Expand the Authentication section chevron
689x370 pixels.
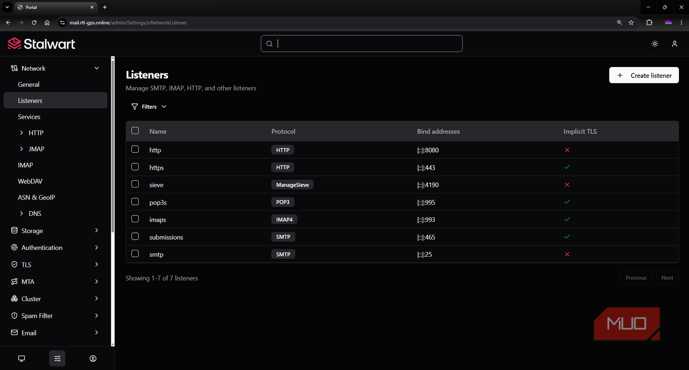click(96, 248)
